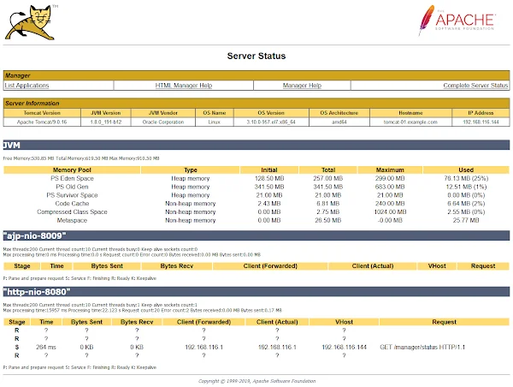The width and height of the screenshot is (513, 387).
Task: Open Complete Server Status link
Action: 475,86
